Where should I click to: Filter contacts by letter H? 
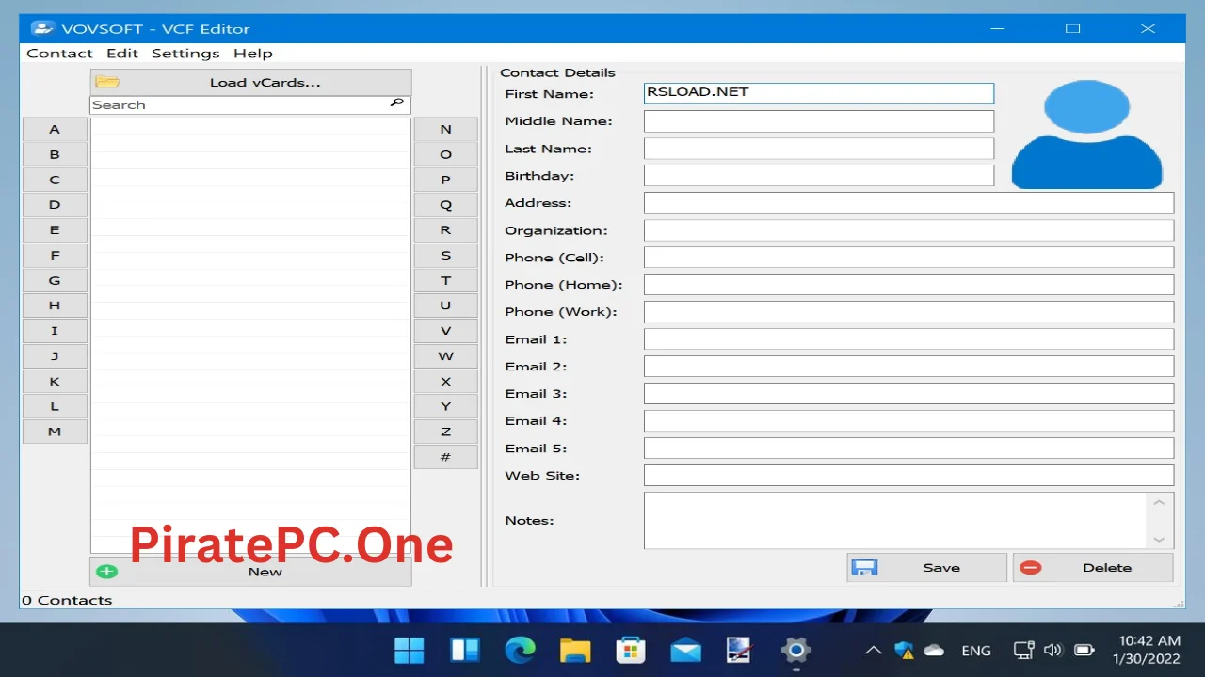click(x=55, y=306)
